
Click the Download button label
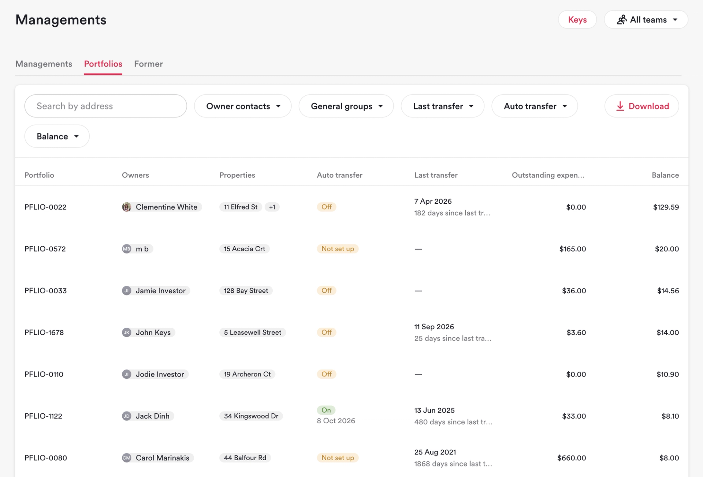tap(648, 106)
